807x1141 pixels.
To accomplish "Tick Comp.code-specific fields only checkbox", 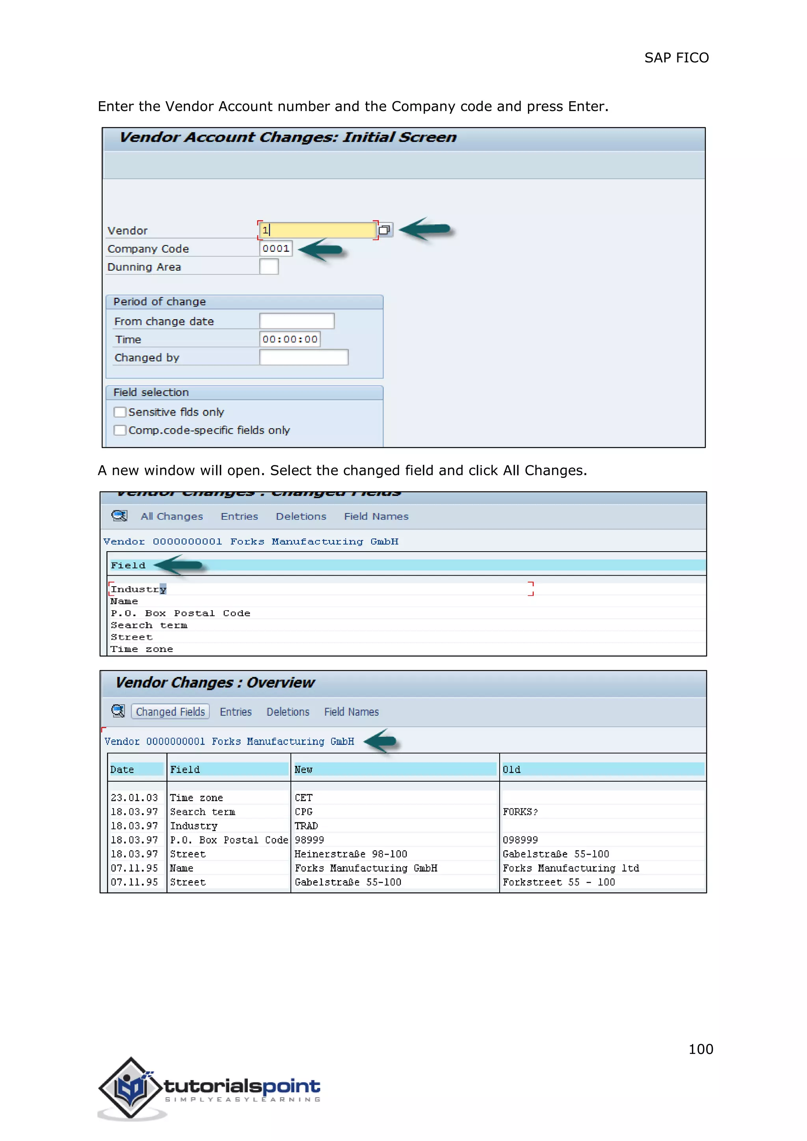I will click(x=120, y=430).
